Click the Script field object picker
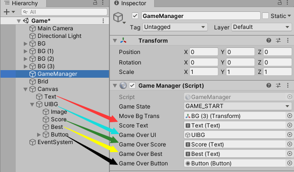 [290, 97]
